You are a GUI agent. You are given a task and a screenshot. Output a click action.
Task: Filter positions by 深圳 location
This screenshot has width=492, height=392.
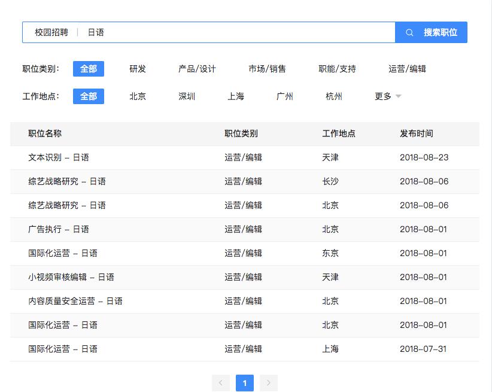[x=186, y=95]
